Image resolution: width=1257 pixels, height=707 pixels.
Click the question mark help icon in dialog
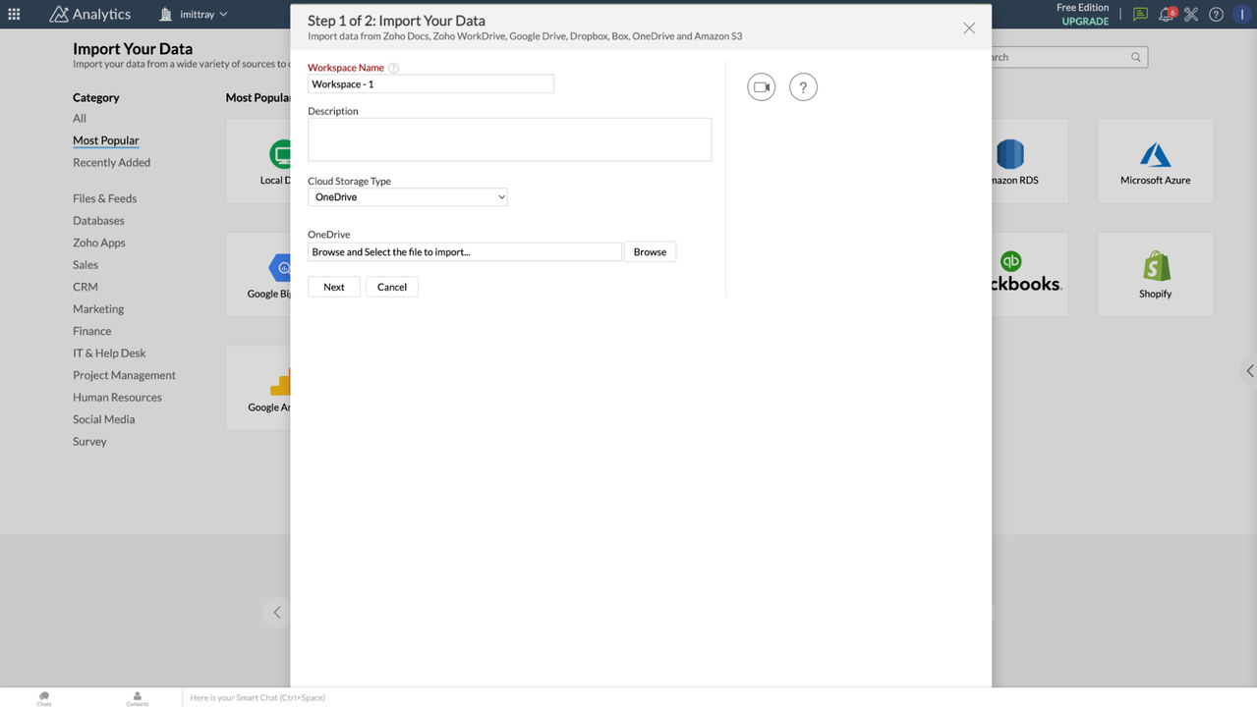coord(803,87)
